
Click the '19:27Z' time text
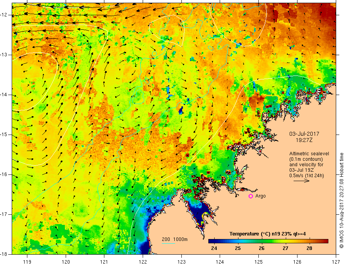tap(304, 140)
